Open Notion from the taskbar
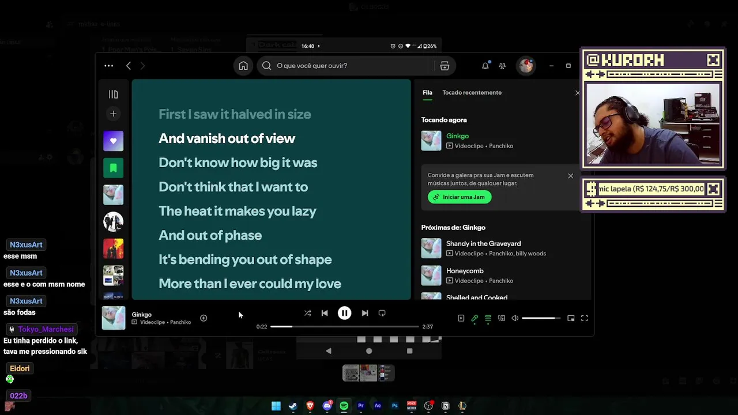The image size is (738, 415). [x=445, y=406]
